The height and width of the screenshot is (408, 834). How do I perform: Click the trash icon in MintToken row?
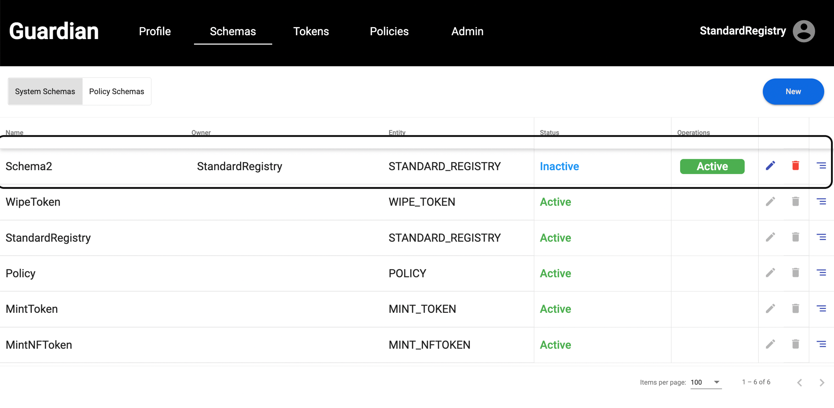[x=795, y=308]
